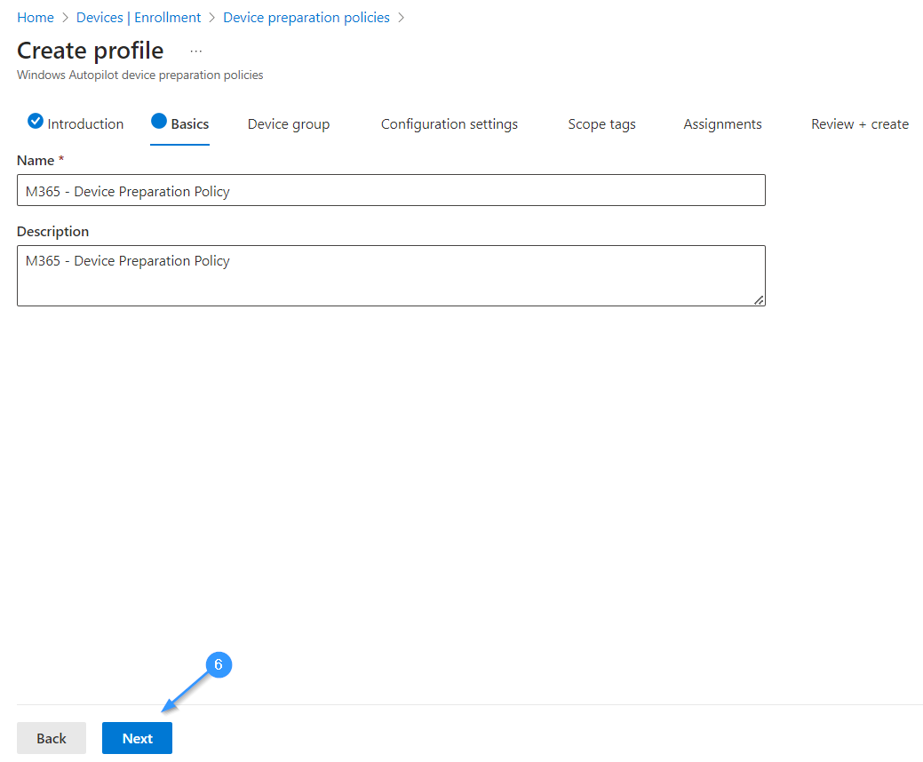923x762 pixels.
Task: Click the Description field label
Action: 53,232
